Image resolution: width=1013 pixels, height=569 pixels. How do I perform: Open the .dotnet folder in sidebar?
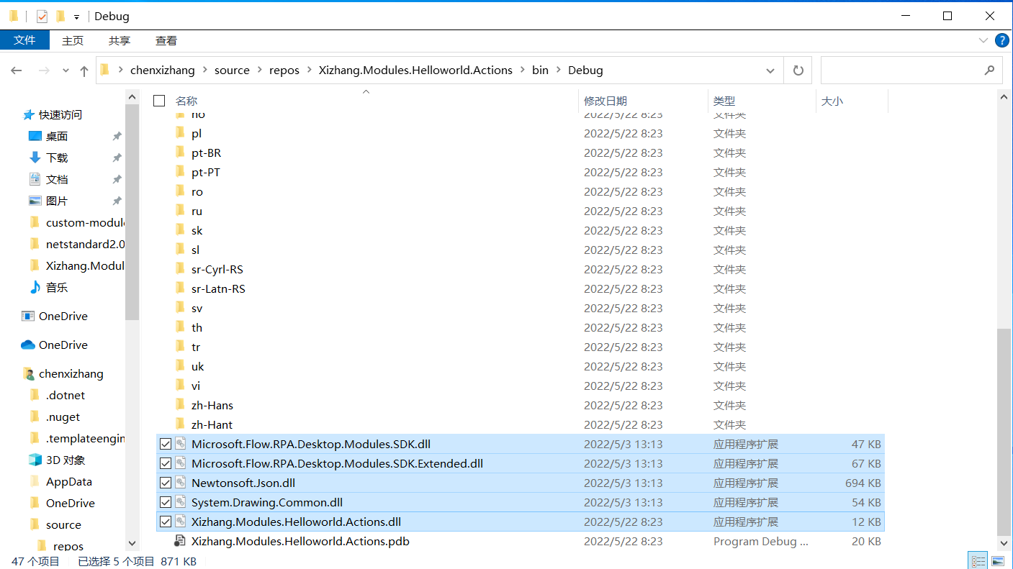click(x=66, y=395)
